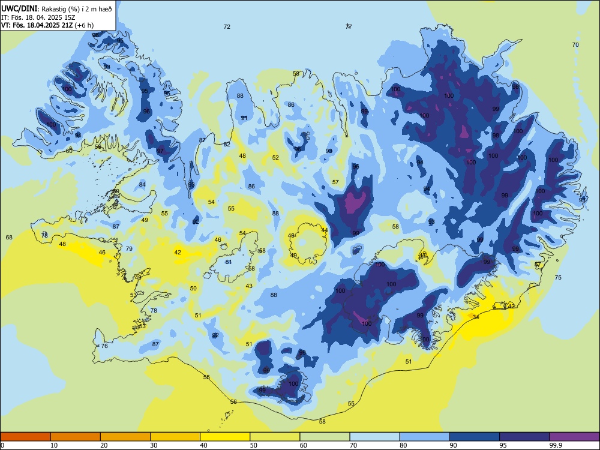Click the '82' humidity value on the map
600x450 pixels.
(x=227, y=145)
